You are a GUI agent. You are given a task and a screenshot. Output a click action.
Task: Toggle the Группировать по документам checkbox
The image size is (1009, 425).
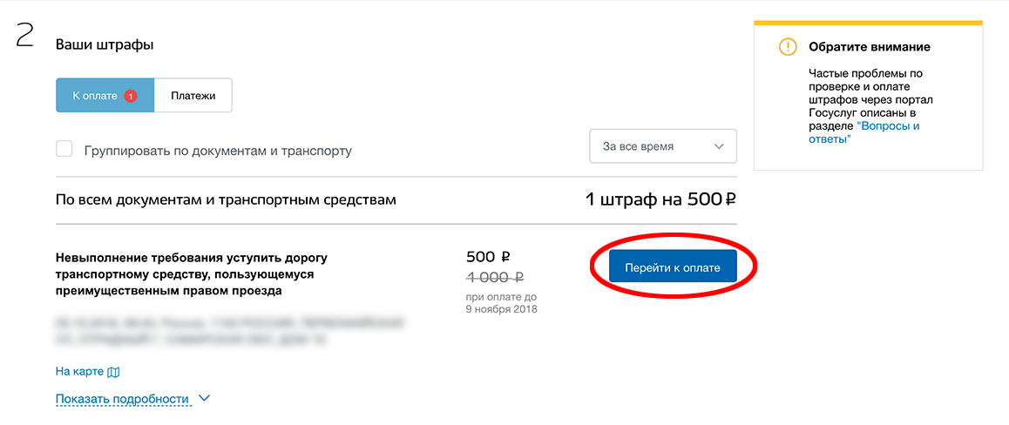(64, 149)
